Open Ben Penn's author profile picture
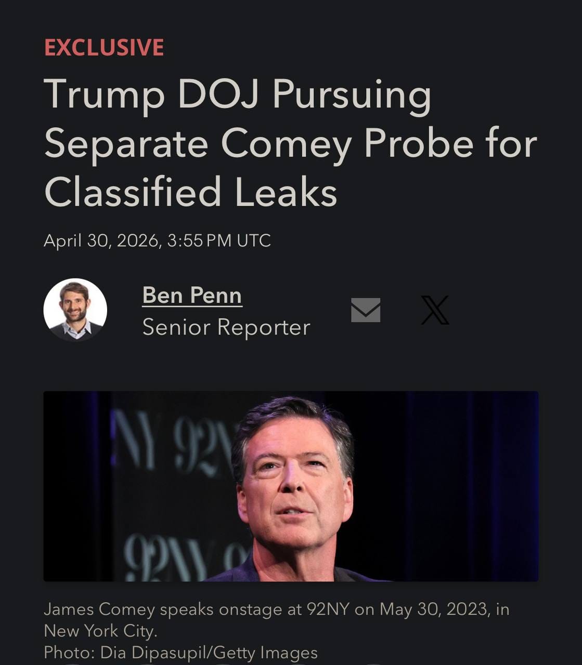Image resolution: width=582 pixels, height=665 pixels. [x=75, y=310]
